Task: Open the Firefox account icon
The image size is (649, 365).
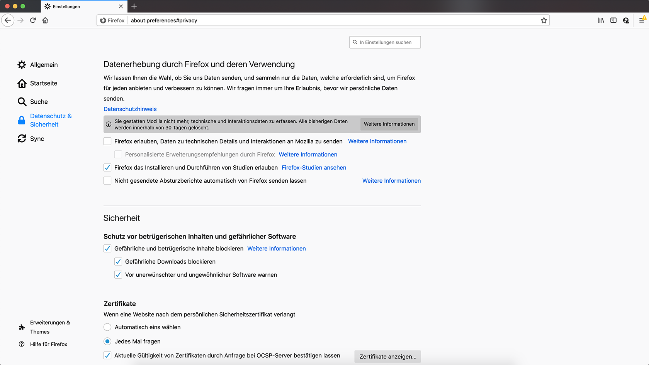Action: point(626,20)
